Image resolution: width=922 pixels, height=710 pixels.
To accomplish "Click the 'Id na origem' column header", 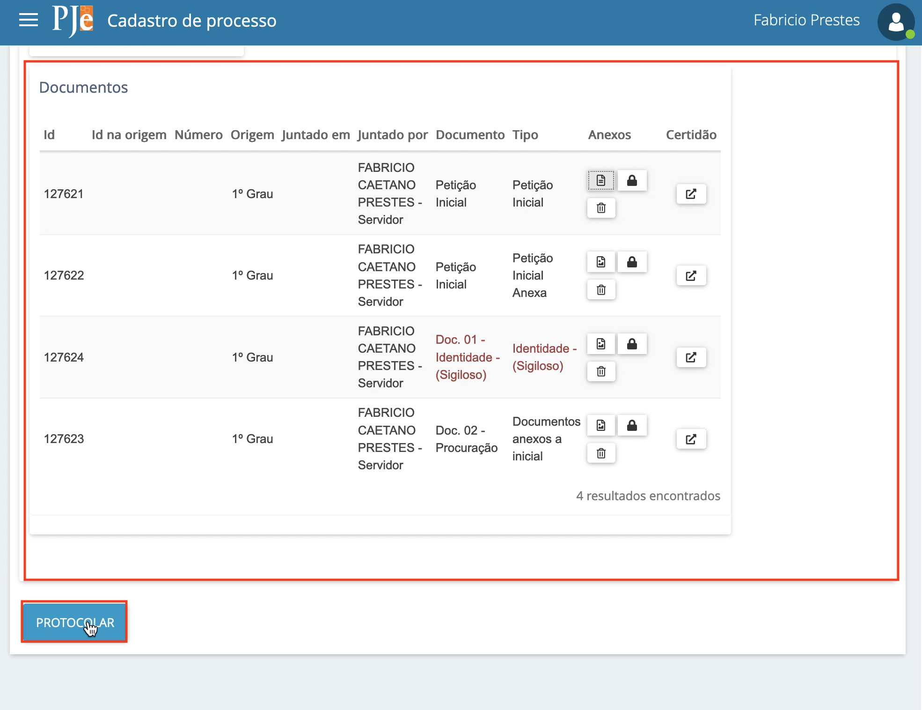I will [x=129, y=135].
